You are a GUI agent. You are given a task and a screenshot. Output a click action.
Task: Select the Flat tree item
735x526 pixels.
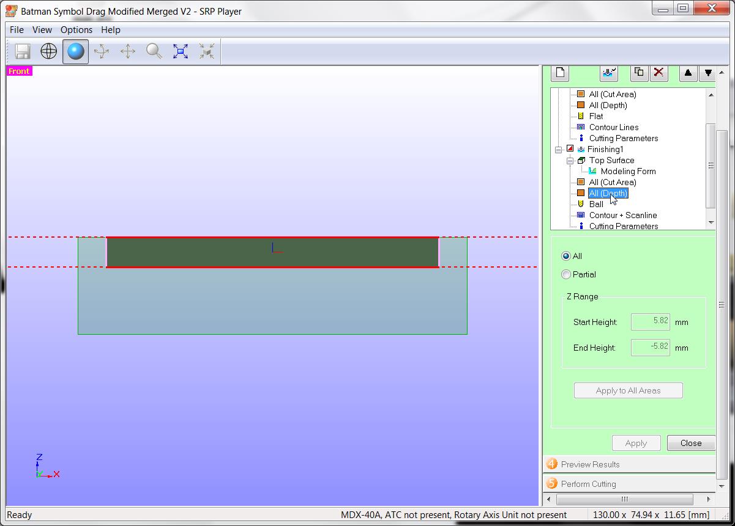pyautogui.click(x=596, y=116)
